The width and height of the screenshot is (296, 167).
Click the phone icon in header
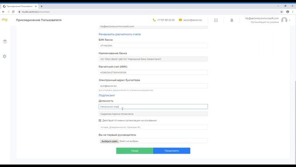[154, 20]
